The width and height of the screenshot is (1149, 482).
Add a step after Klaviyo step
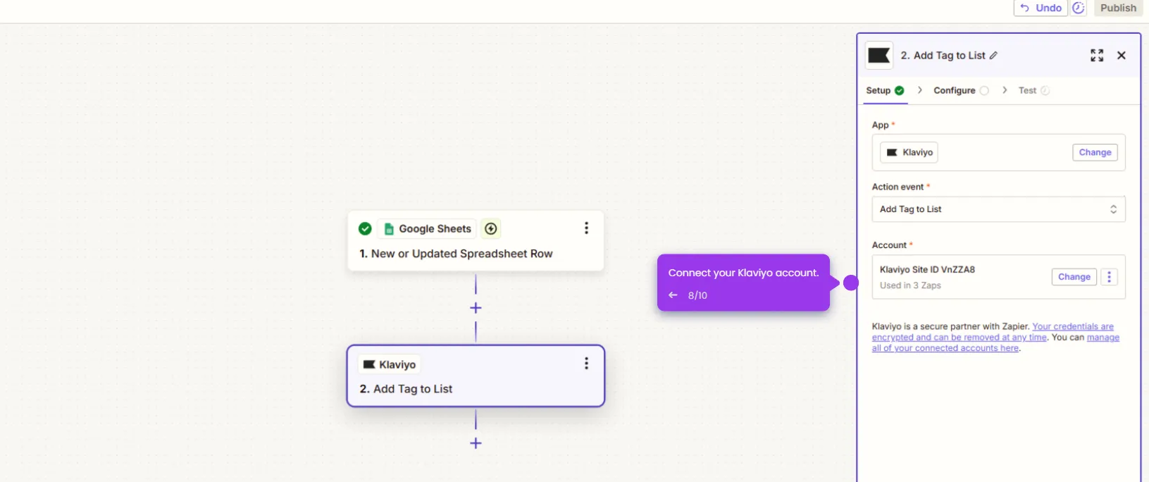(476, 443)
